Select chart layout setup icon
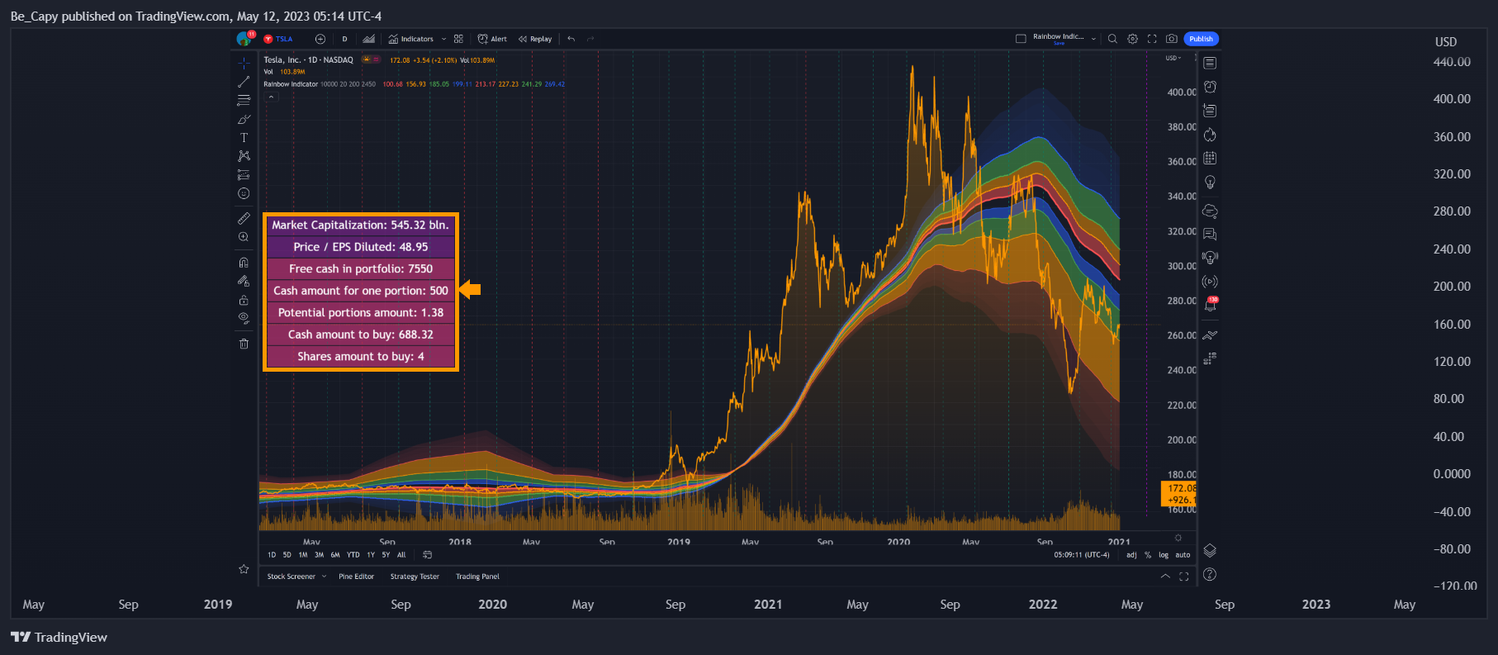This screenshot has height=655, width=1498. pos(1021,39)
